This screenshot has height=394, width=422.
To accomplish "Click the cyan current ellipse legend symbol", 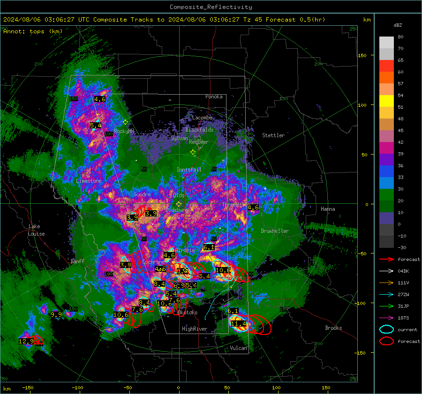I will pos(386,329).
